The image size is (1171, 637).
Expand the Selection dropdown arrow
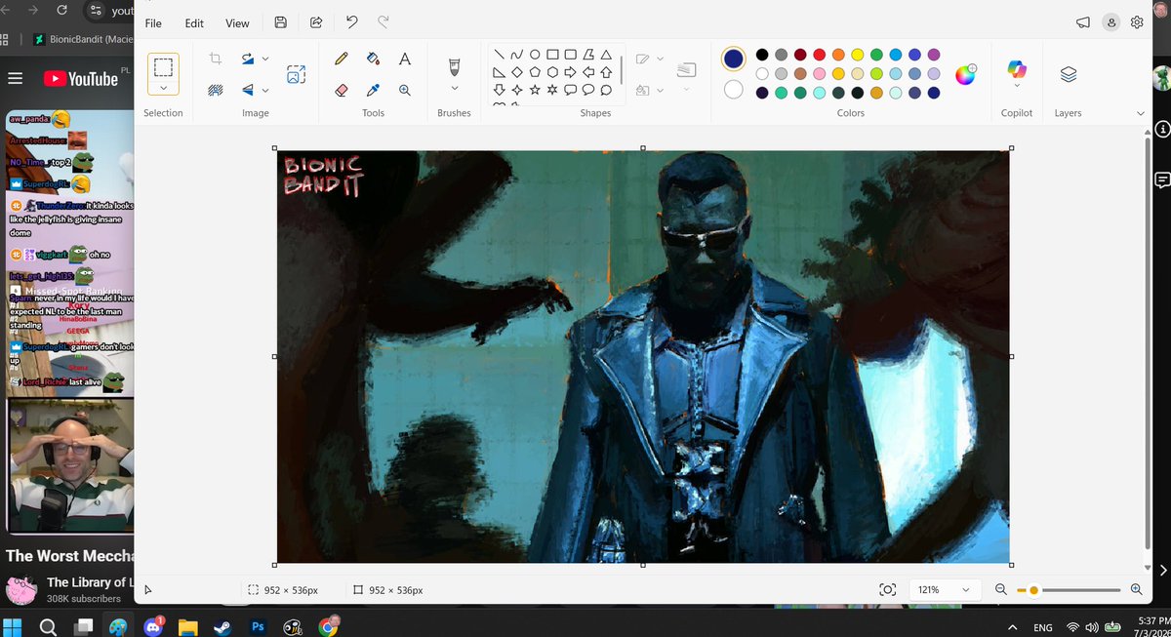point(163,88)
